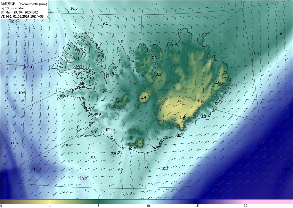Click the 8.5 value on the map
This screenshot has width=293, height=208.
tap(115, 73)
